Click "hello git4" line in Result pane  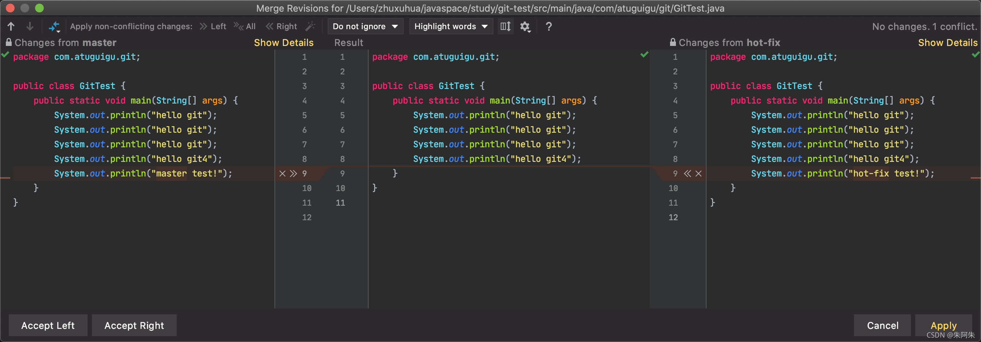click(497, 159)
